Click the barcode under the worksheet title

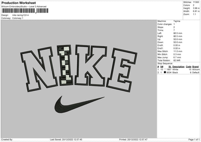tap(25, 11)
